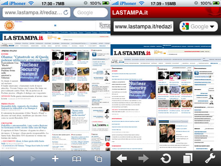This screenshot has width=221, height=166.
Task: Click the red stop sign icon in Safari page
Action: pos(108,144)
